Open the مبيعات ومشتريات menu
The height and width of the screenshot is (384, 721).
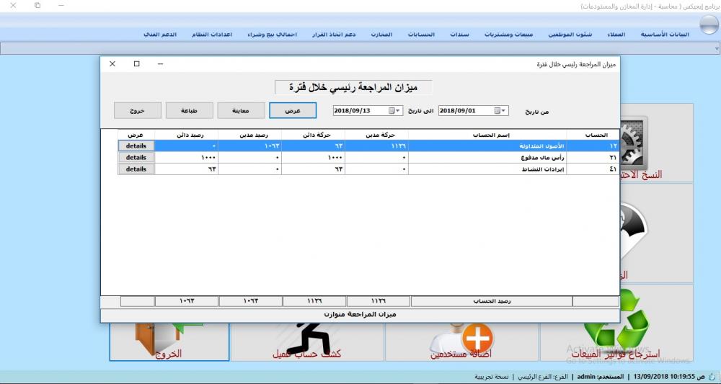click(508, 35)
